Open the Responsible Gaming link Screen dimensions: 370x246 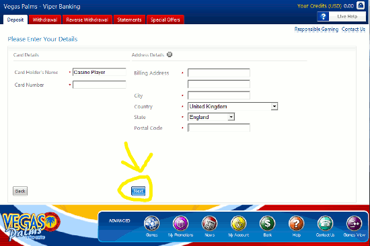coord(316,30)
